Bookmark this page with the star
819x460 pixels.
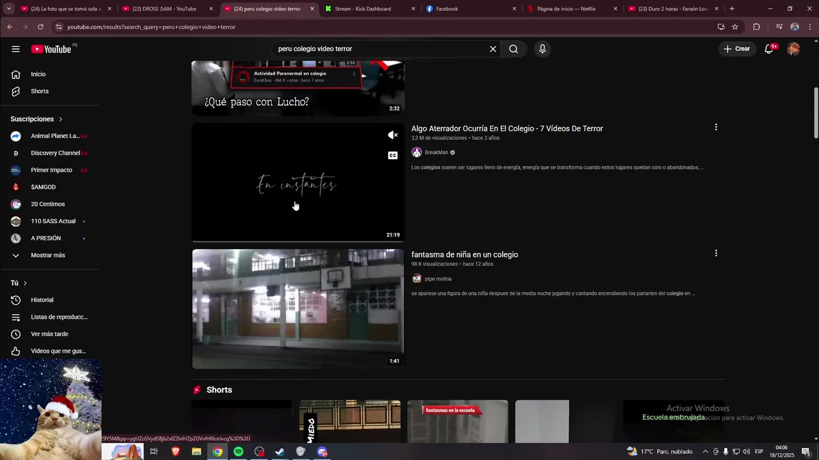click(x=735, y=27)
